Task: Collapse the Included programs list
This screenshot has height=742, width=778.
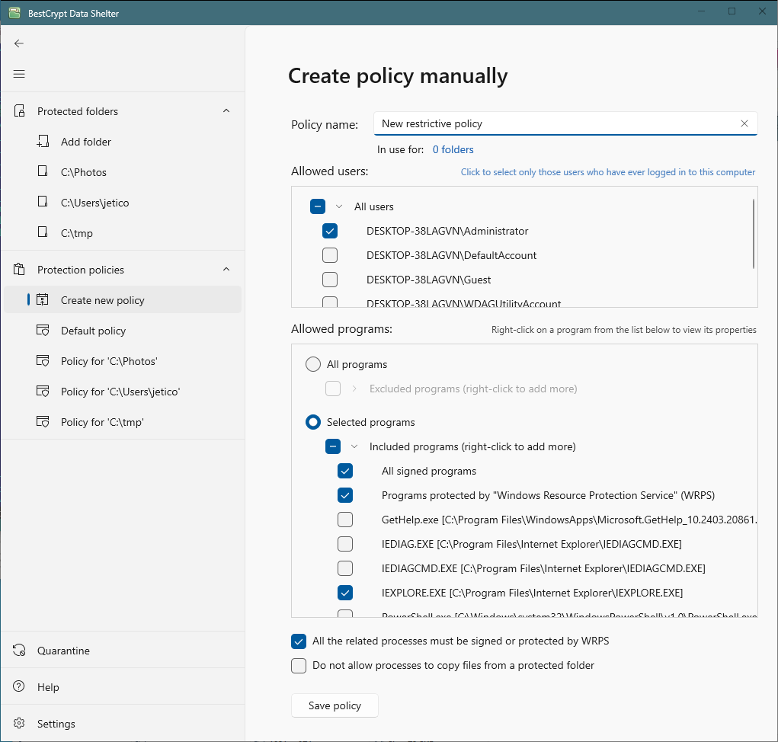Action: pos(354,446)
